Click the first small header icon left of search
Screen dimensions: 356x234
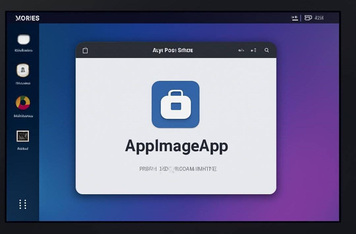click(241, 50)
